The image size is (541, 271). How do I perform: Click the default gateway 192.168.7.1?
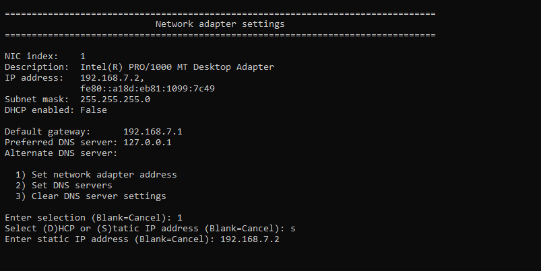point(153,132)
